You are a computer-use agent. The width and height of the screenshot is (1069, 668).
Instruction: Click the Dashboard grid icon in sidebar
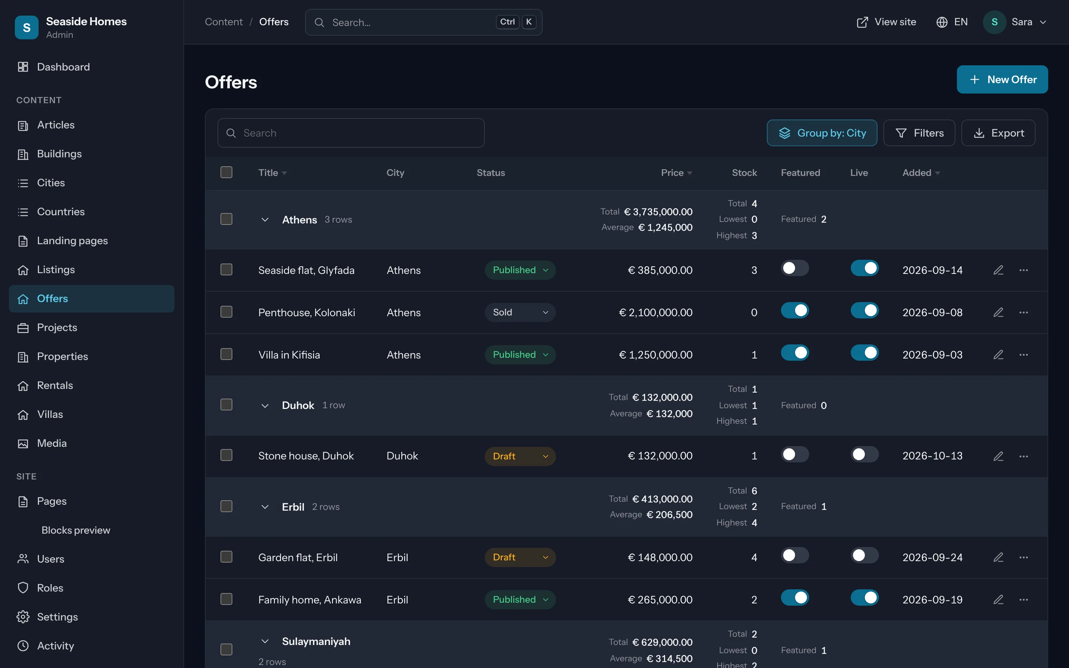coord(23,67)
